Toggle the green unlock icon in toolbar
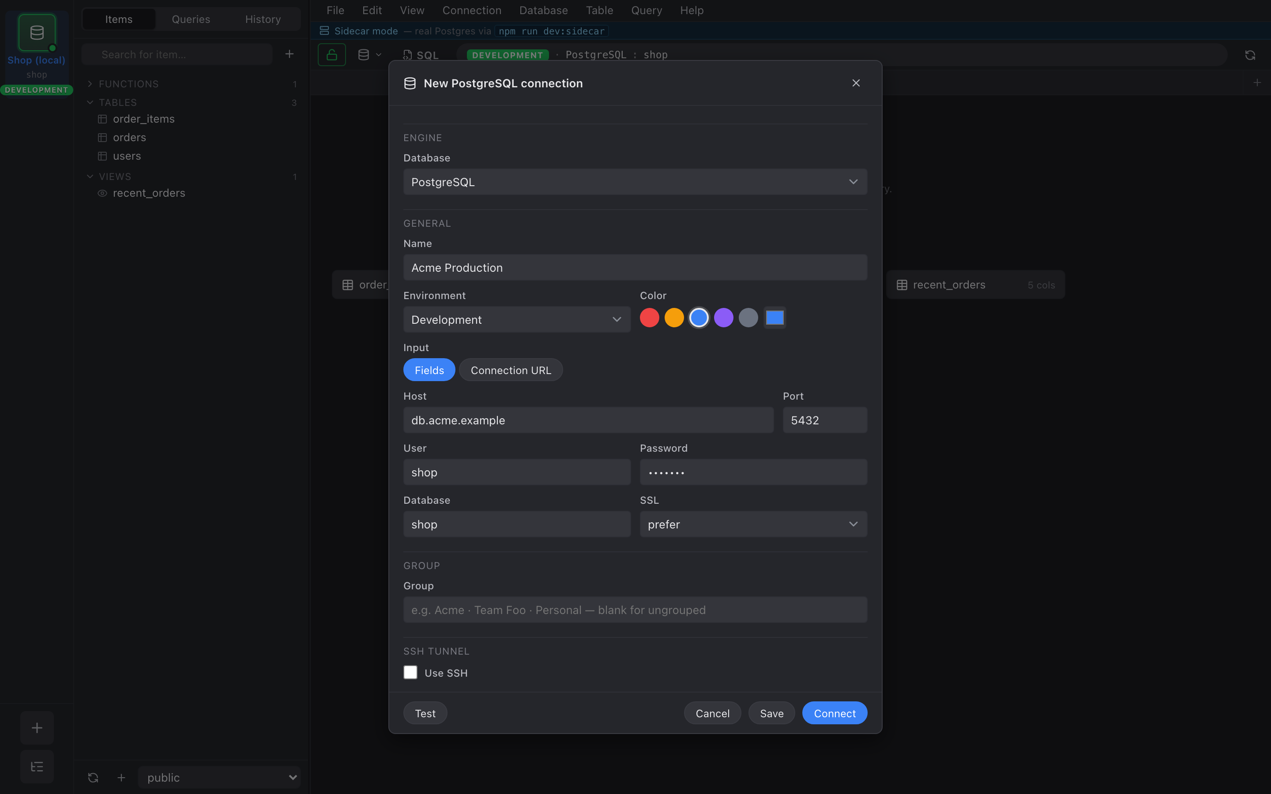Image resolution: width=1271 pixels, height=794 pixels. [332, 55]
